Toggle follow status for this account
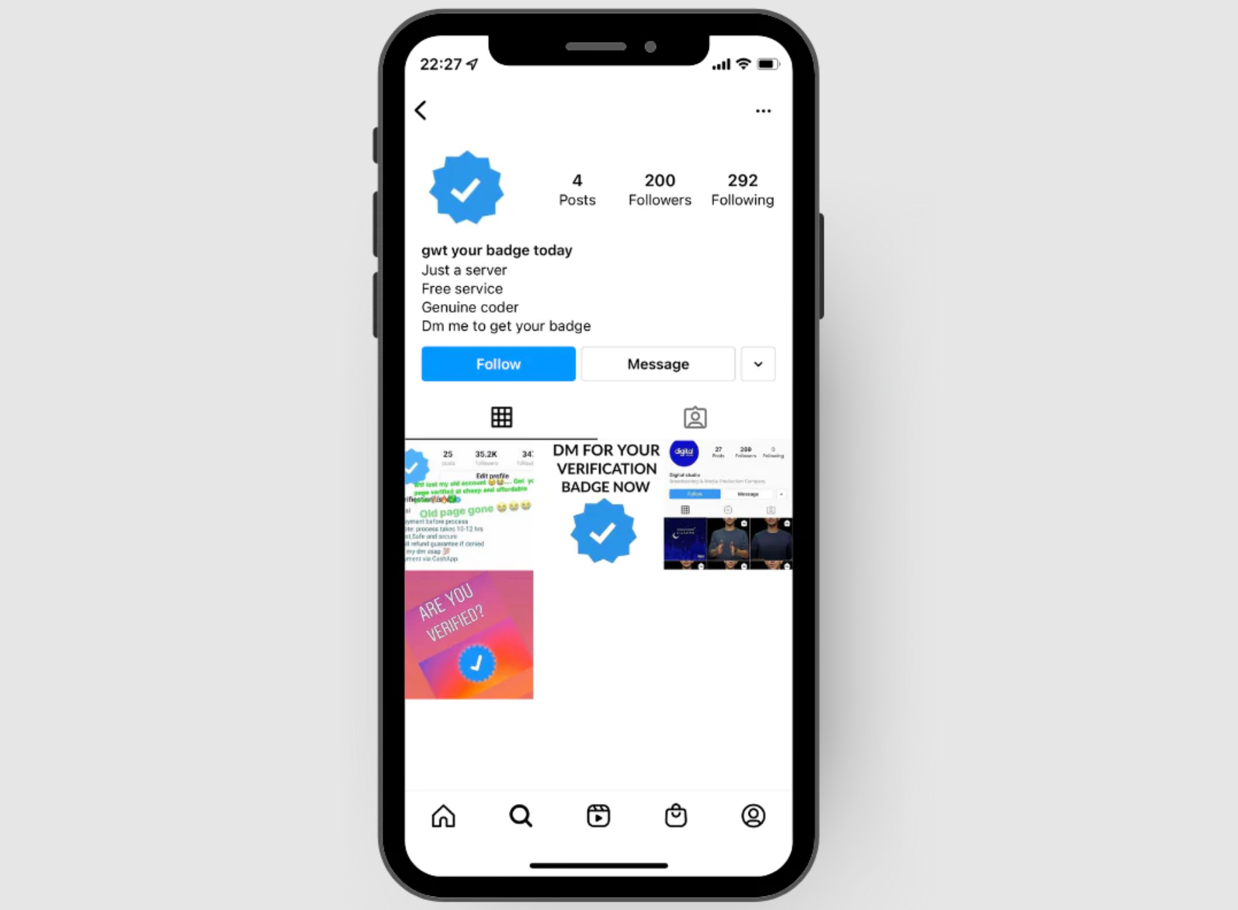1238x910 pixels. [x=499, y=363]
